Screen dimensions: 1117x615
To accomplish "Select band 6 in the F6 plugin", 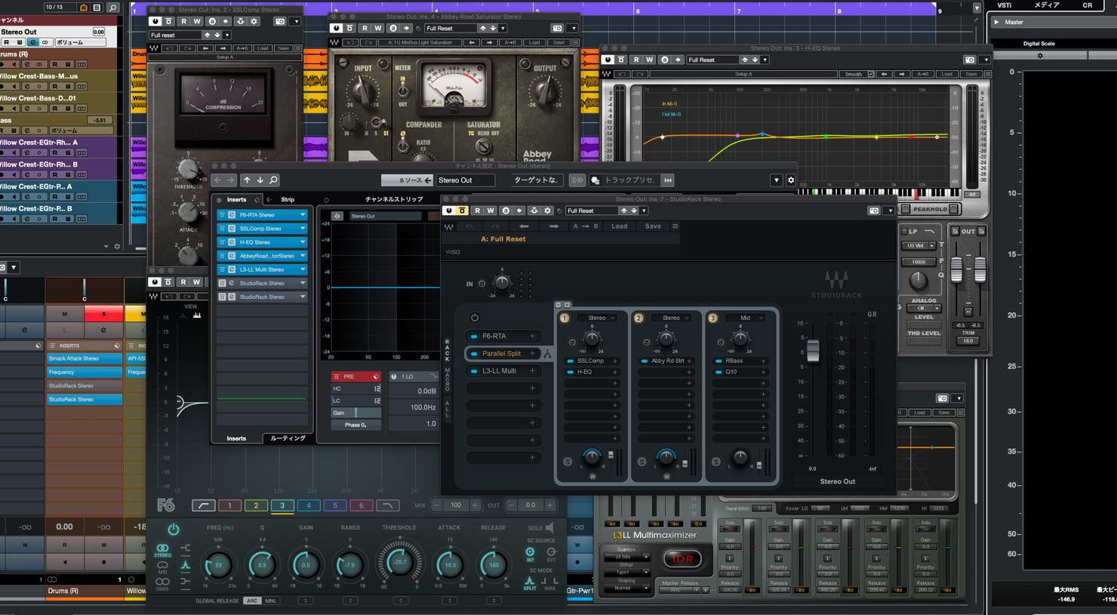I will point(361,506).
